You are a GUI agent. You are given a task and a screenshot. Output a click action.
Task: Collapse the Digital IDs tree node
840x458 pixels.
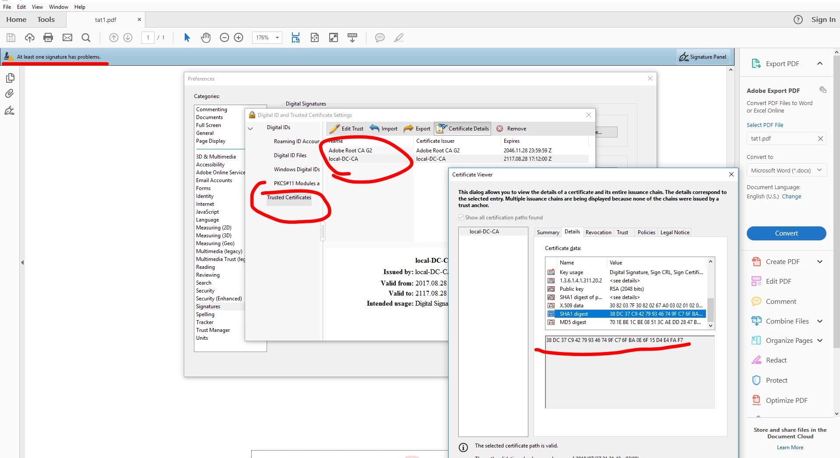tap(250, 128)
